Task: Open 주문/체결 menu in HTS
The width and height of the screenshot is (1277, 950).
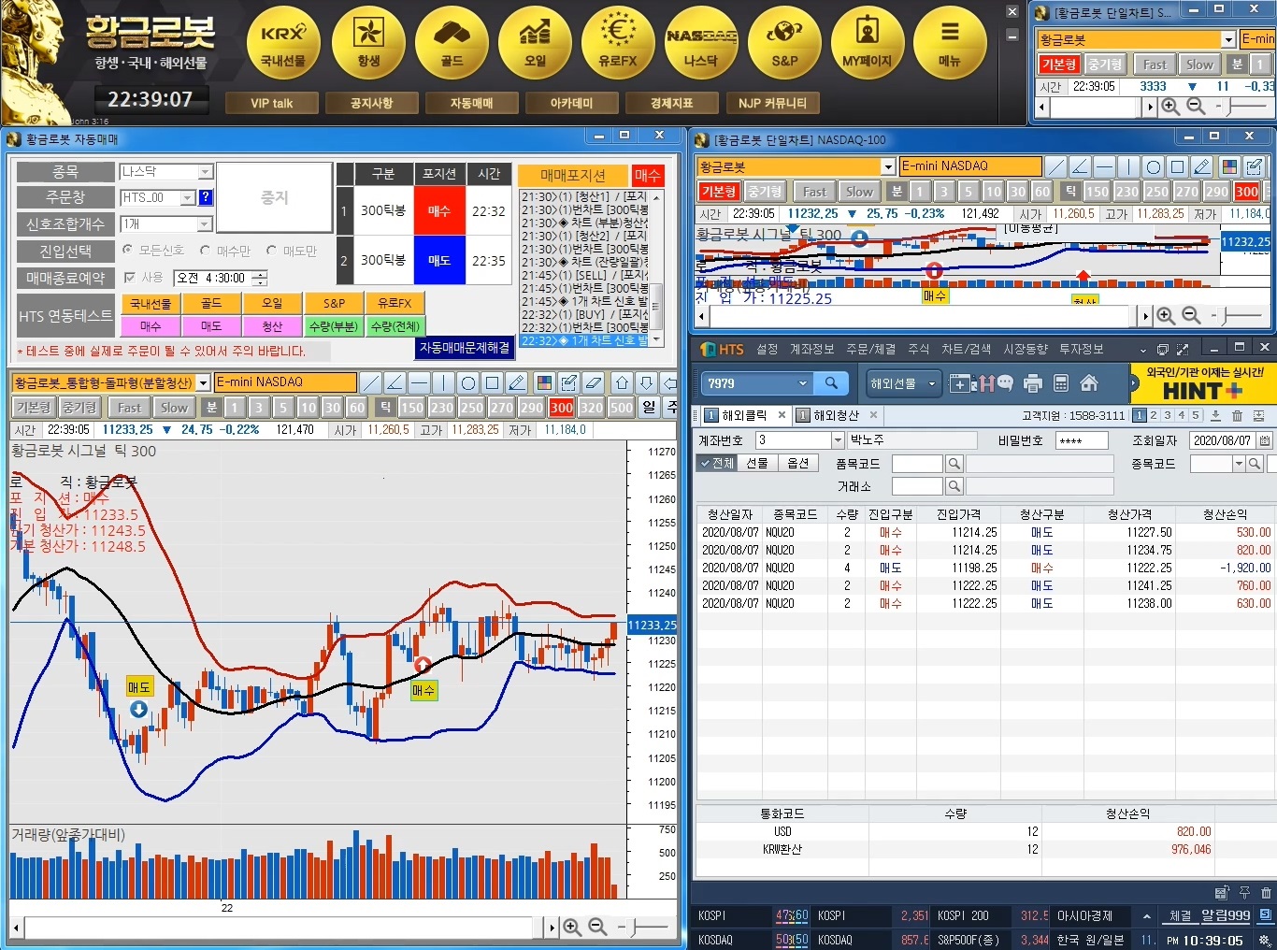Action: [x=870, y=349]
